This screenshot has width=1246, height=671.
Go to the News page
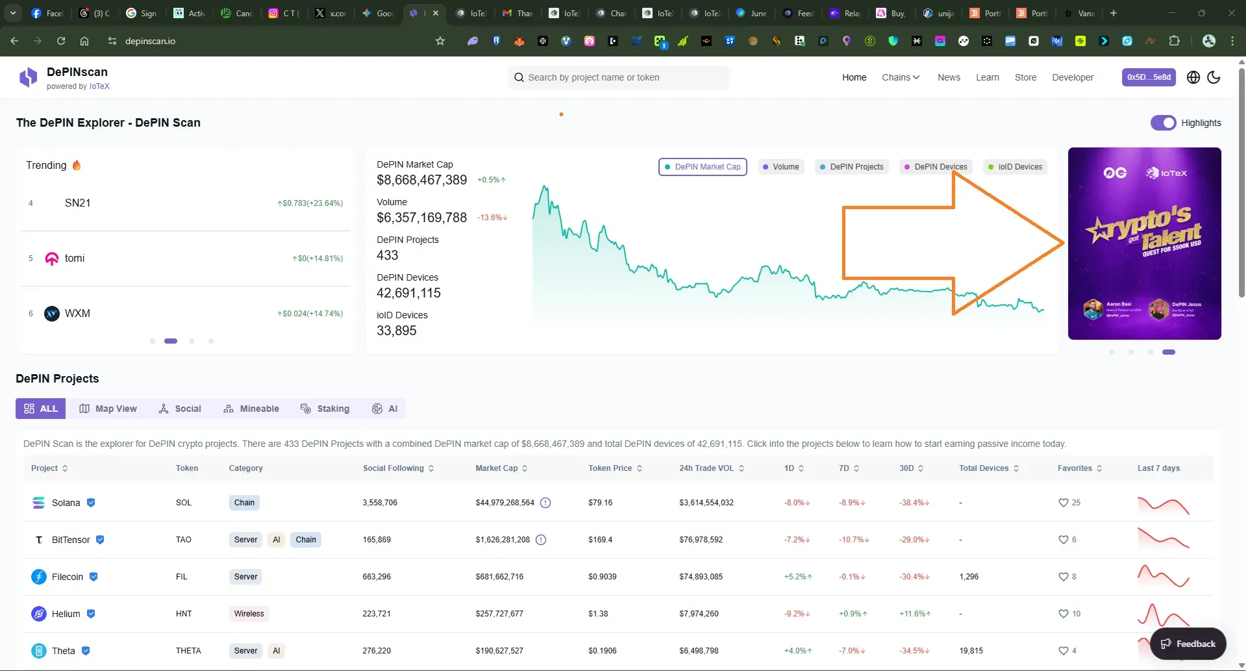tap(949, 77)
